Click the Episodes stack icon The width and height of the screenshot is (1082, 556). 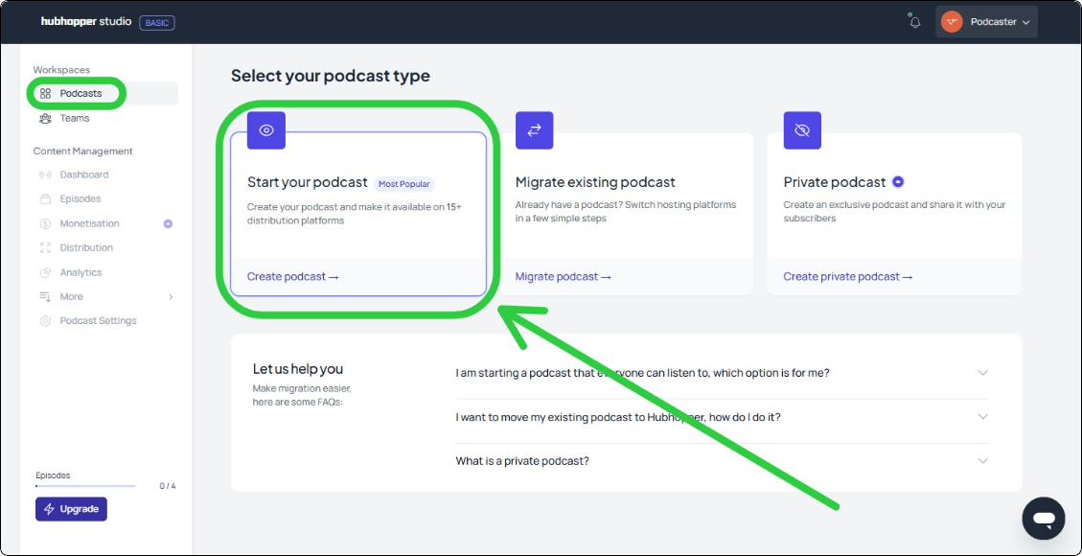click(46, 198)
